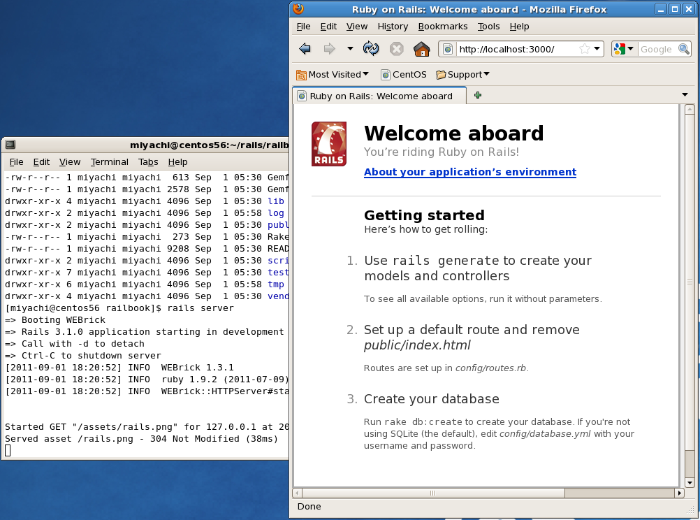Open the Most Visited bookmarks folder
The height and width of the screenshot is (520, 700).
coord(333,75)
